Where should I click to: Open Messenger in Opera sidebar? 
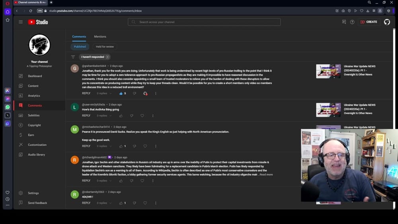pos(8,99)
